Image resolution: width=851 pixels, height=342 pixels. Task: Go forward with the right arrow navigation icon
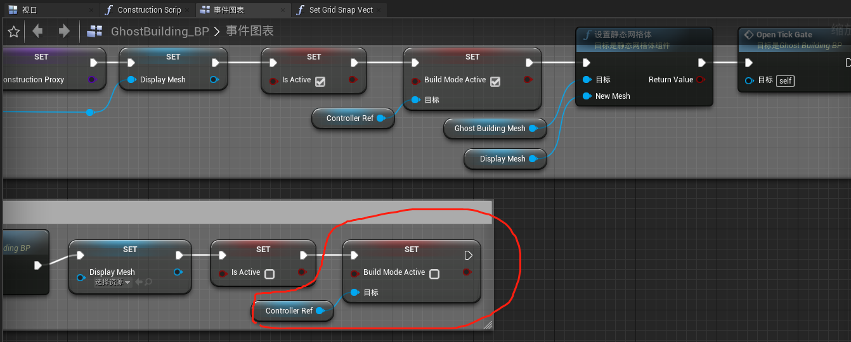63,30
